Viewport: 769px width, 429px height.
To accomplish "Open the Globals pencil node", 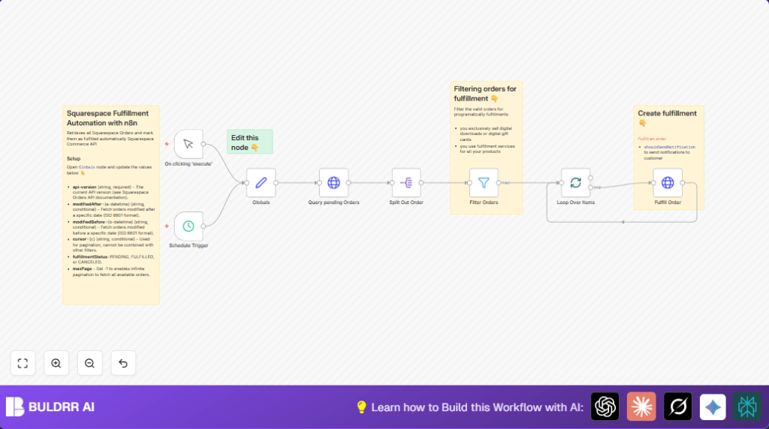I will pyautogui.click(x=261, y=183).
